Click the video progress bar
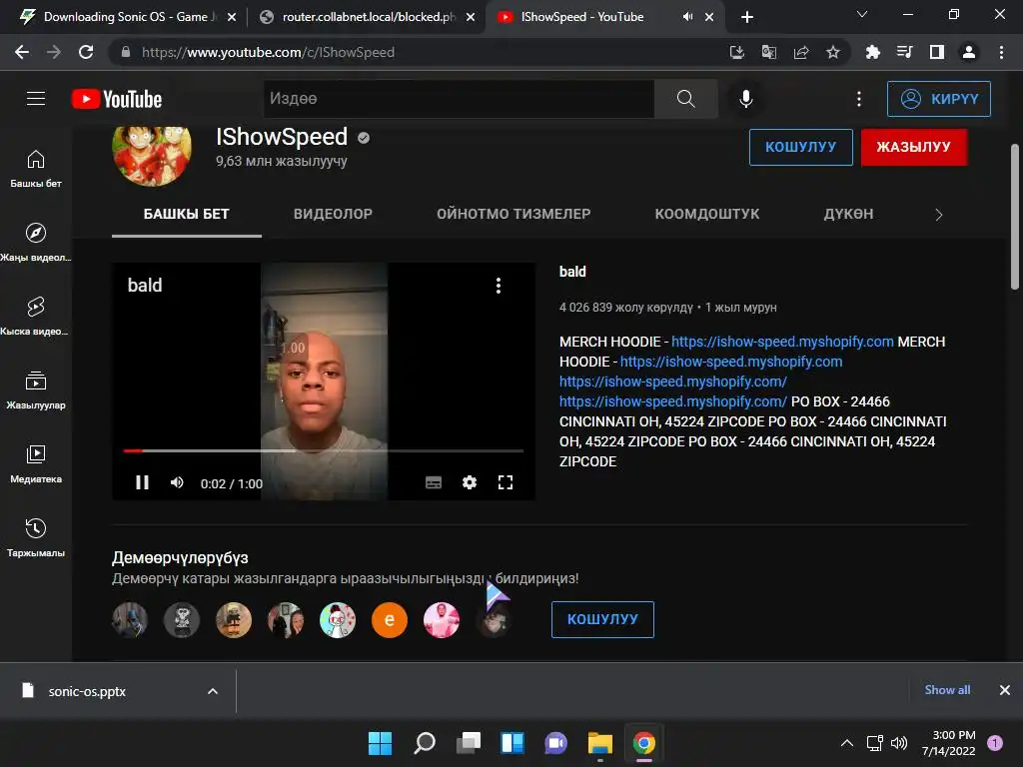 (x=323, y=450)
